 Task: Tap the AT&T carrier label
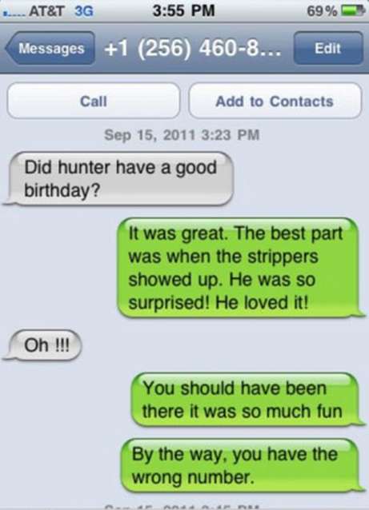click(x=46, y=11)
